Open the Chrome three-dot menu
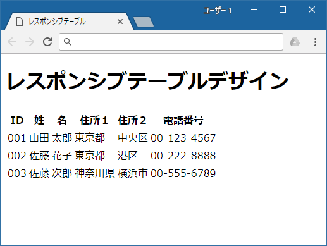Image resolution: width=327 pixels, height=246 pixels. 315,42
